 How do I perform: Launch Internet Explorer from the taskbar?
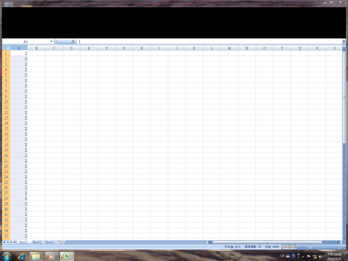point(22,257)
